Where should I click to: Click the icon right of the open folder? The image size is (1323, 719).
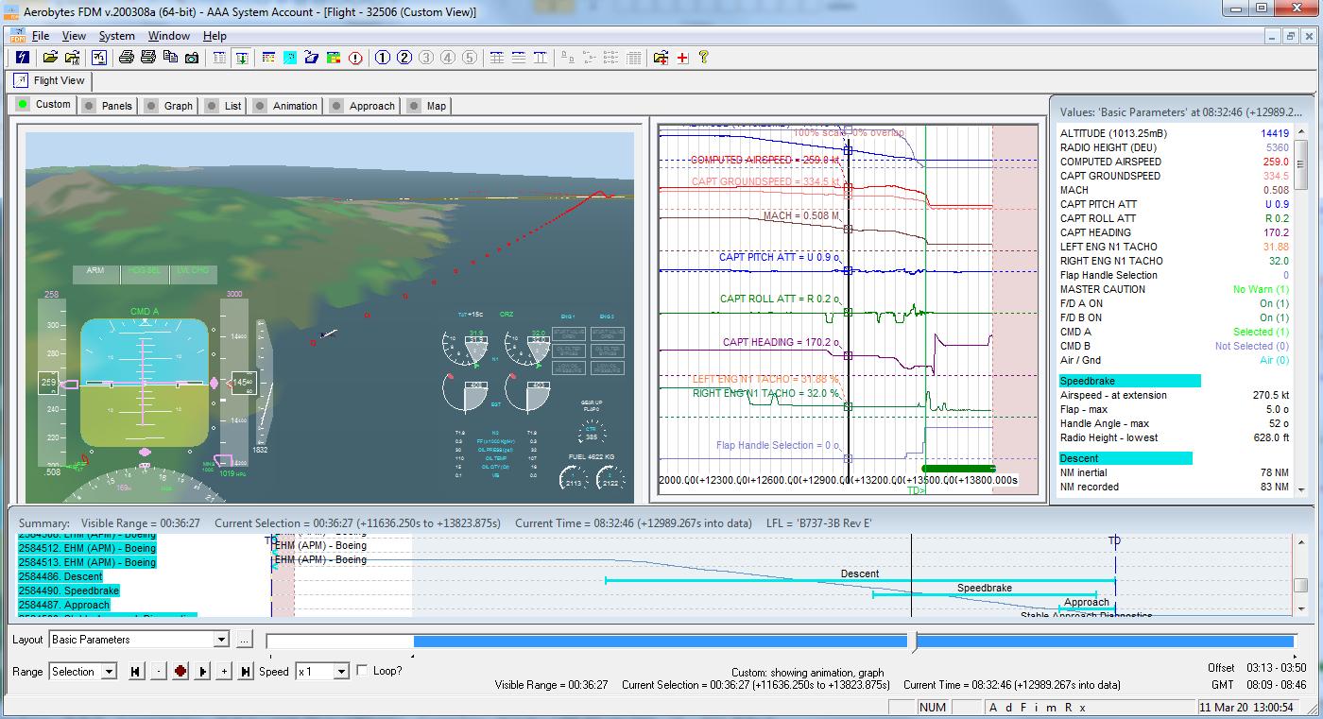coord(72,58)
